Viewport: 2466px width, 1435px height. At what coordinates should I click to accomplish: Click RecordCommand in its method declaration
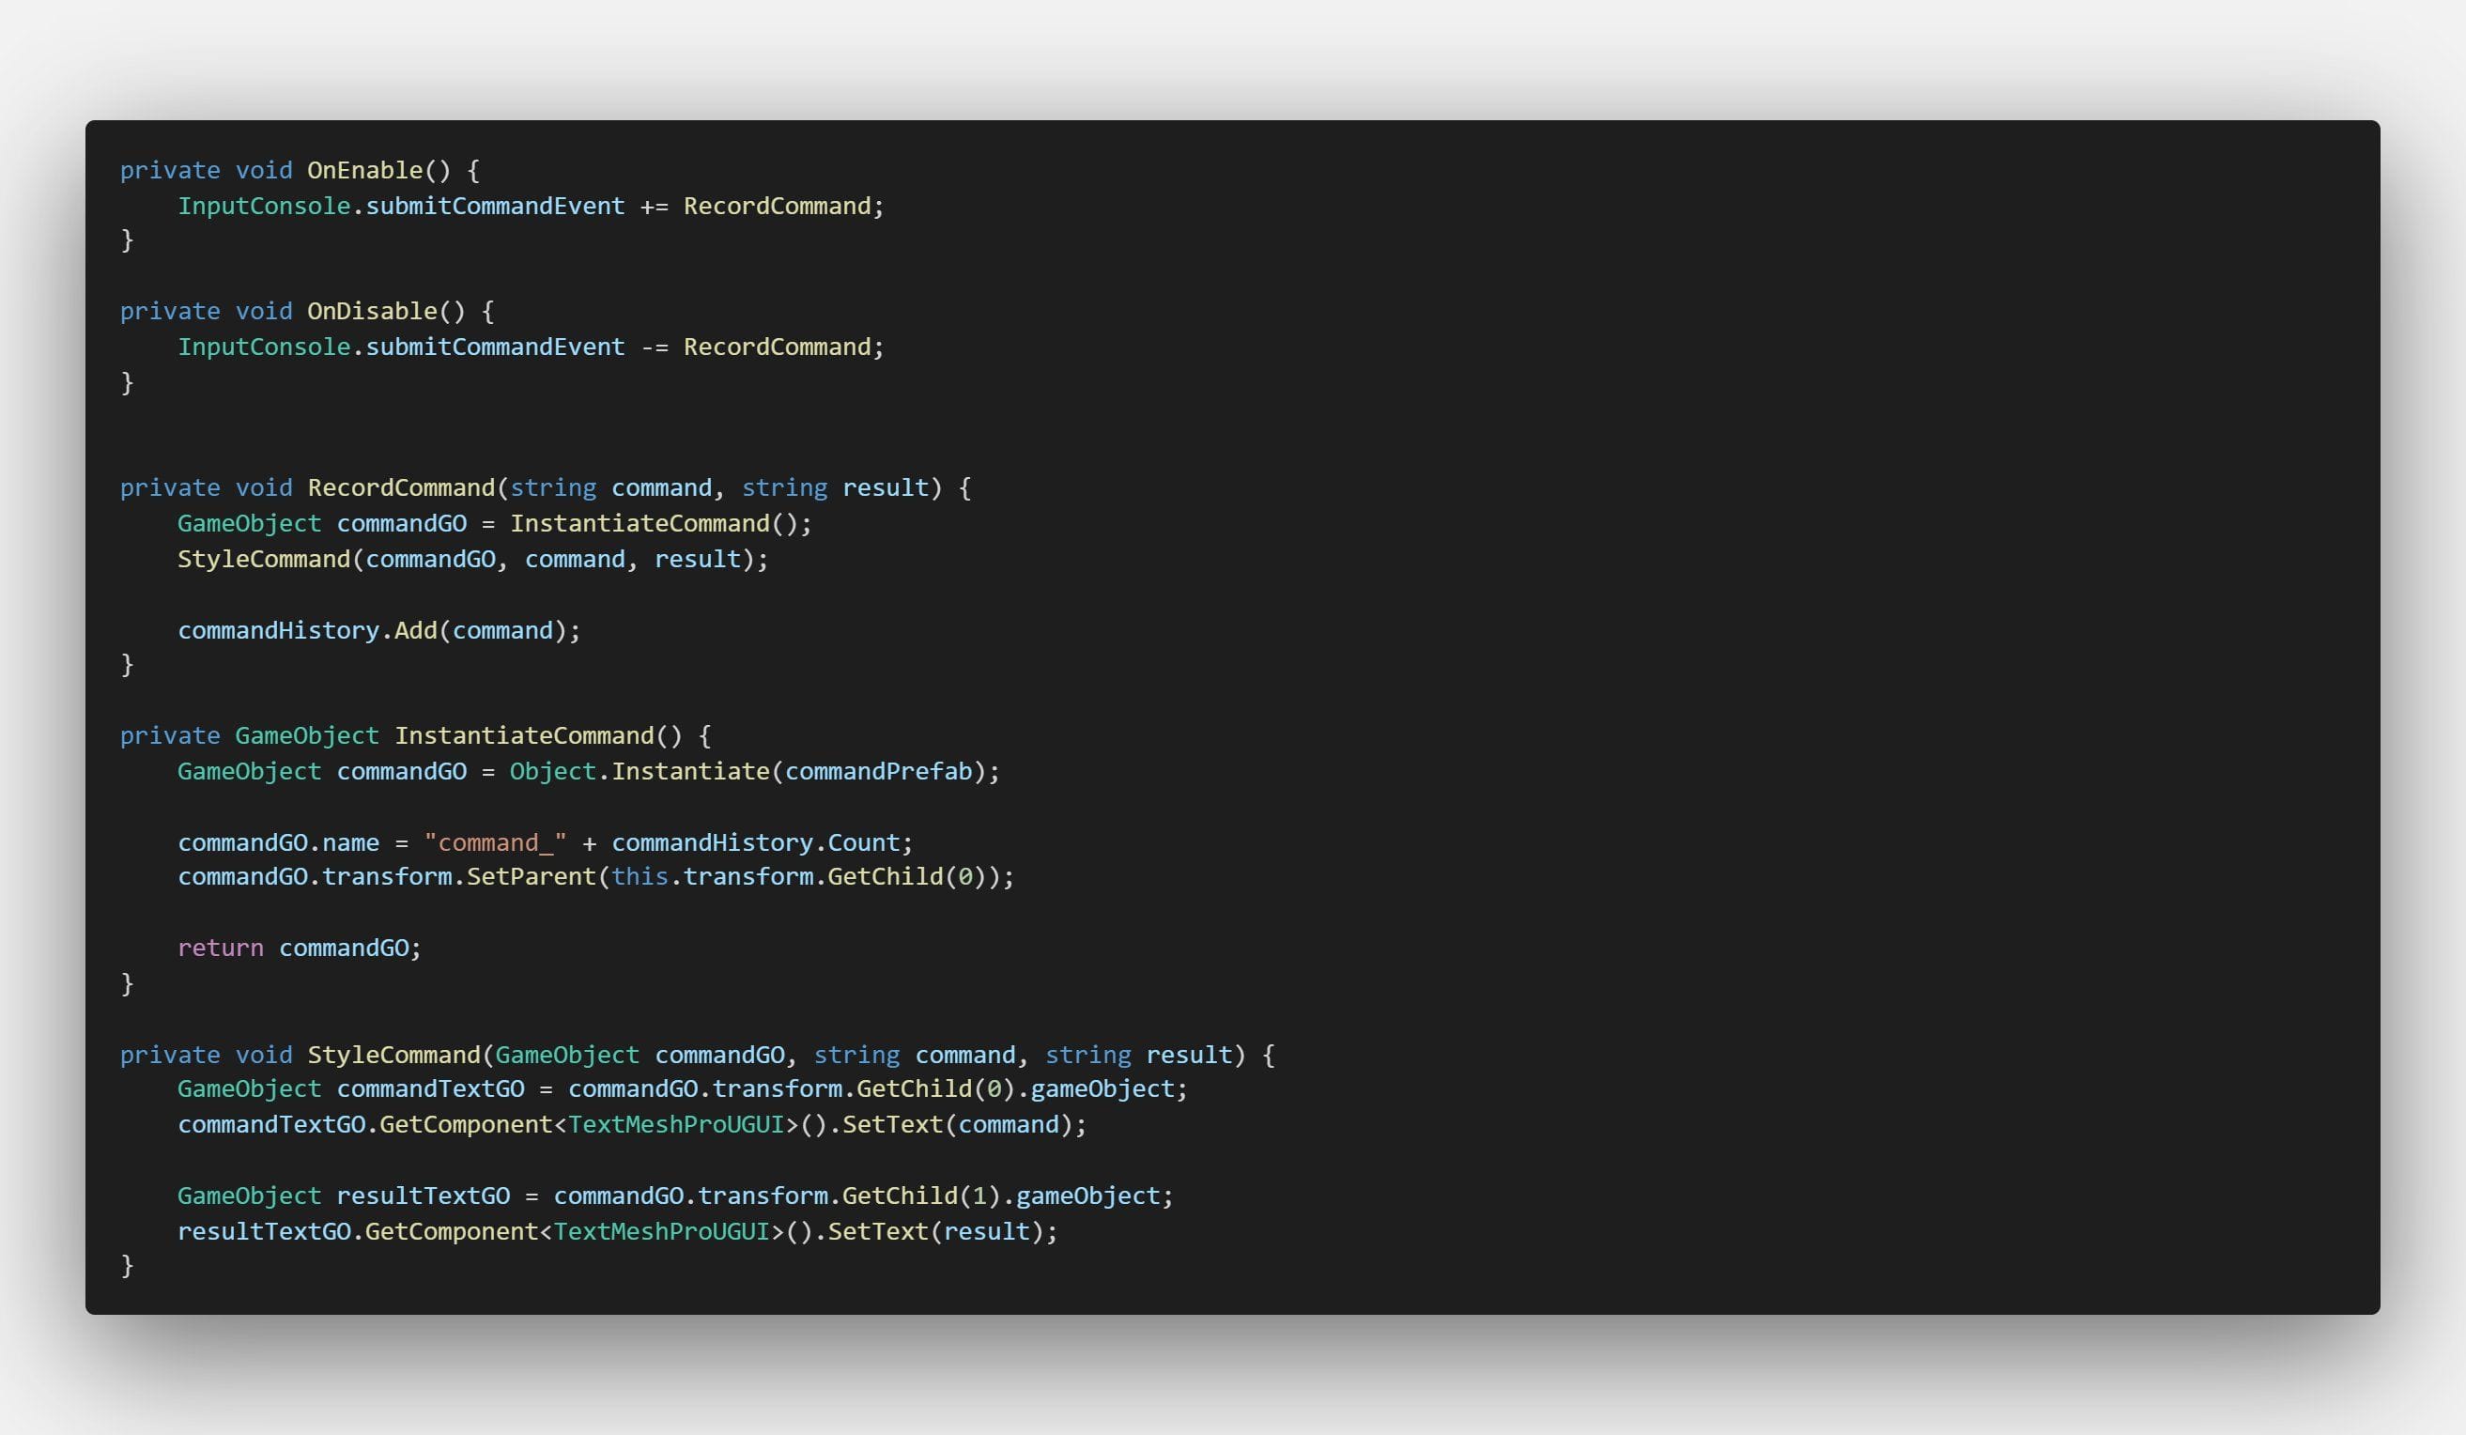coord(401,487)
